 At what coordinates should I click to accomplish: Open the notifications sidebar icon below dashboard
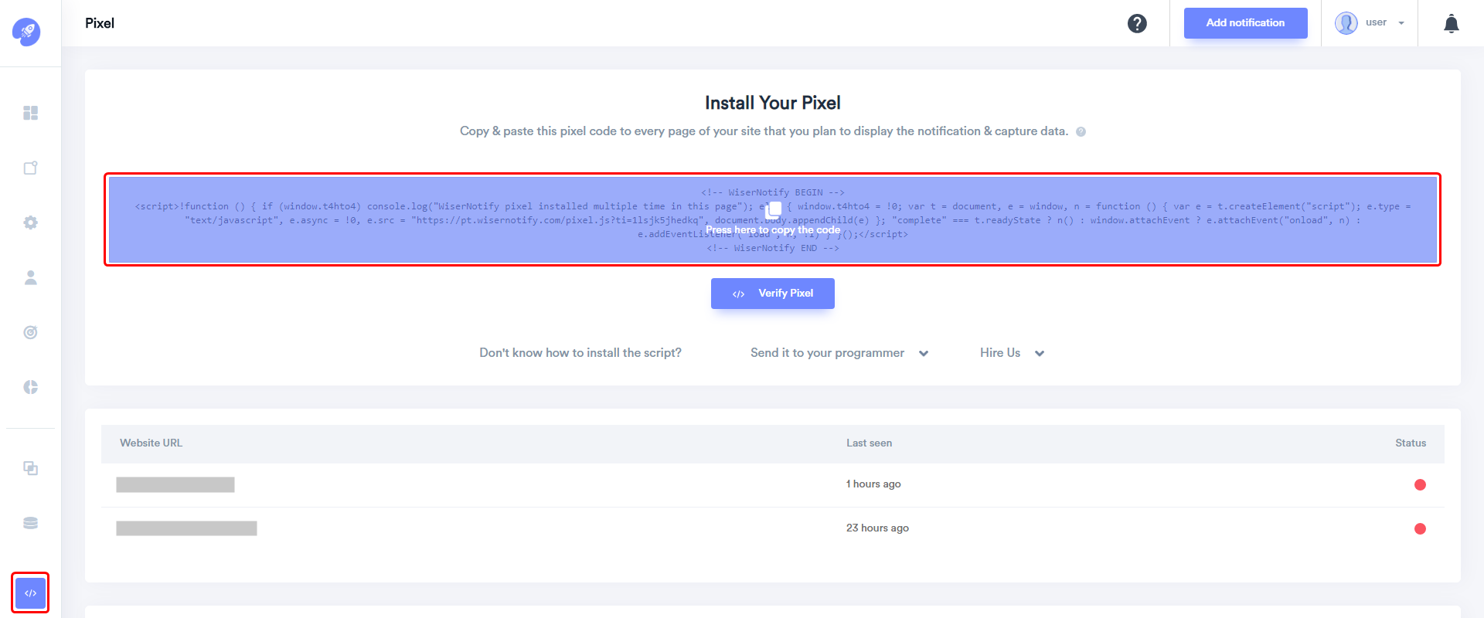(30, 168)
